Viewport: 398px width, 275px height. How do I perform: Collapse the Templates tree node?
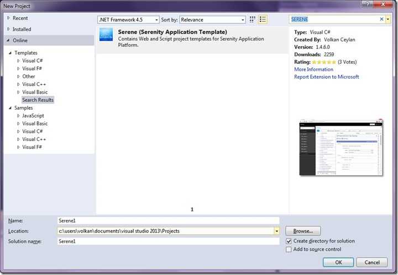click(10, 53)
